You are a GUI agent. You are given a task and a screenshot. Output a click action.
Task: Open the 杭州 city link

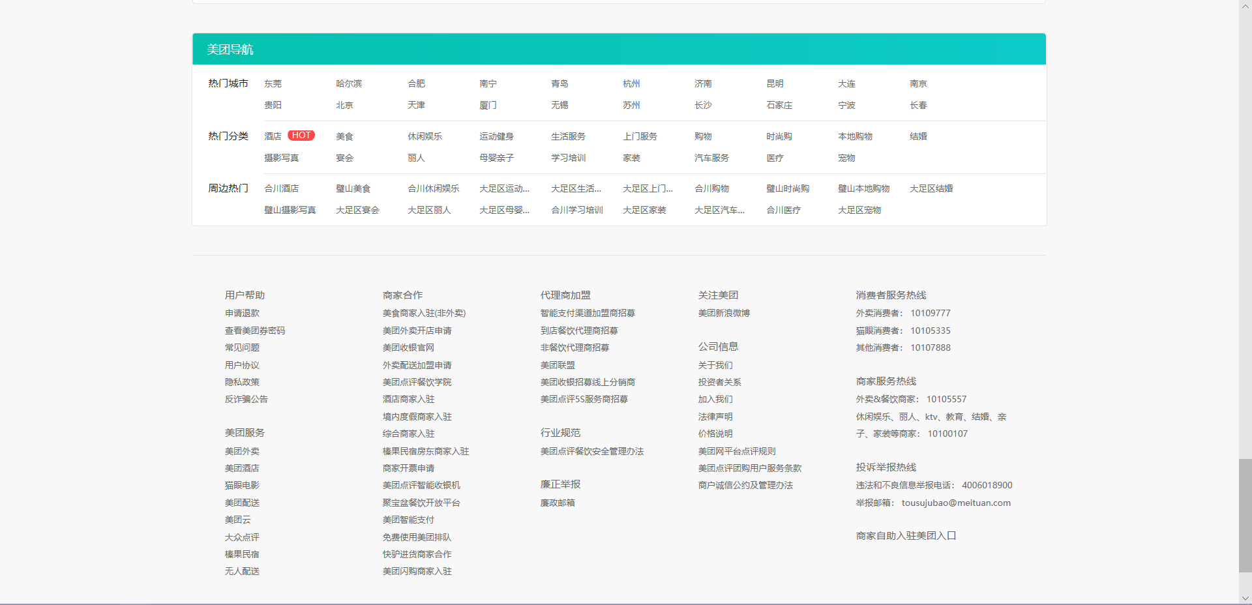pyautogui.click(x=631, y=84)
